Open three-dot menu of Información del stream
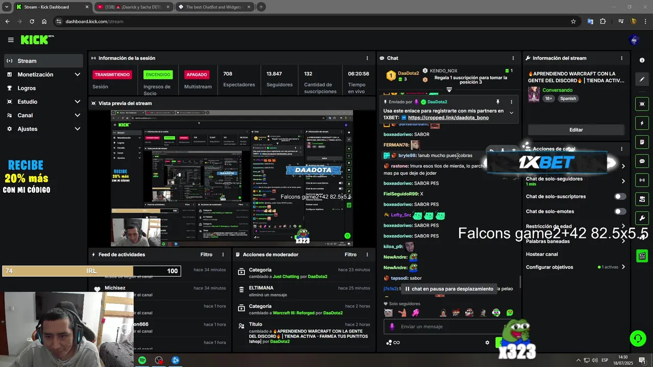The width and height of the screenshot is (653, 367). click(621, 58)
